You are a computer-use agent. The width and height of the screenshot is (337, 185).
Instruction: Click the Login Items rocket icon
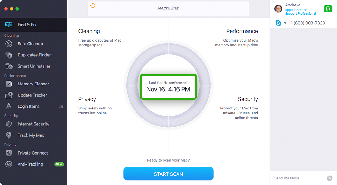pos(9,106)
